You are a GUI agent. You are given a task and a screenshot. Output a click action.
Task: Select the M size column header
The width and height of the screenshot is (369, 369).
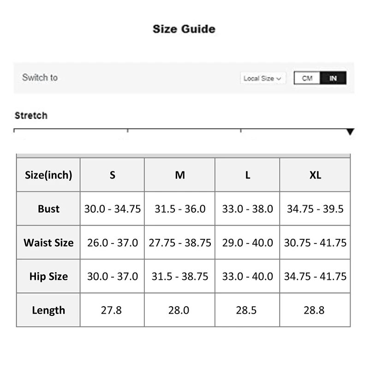[180, 175]
